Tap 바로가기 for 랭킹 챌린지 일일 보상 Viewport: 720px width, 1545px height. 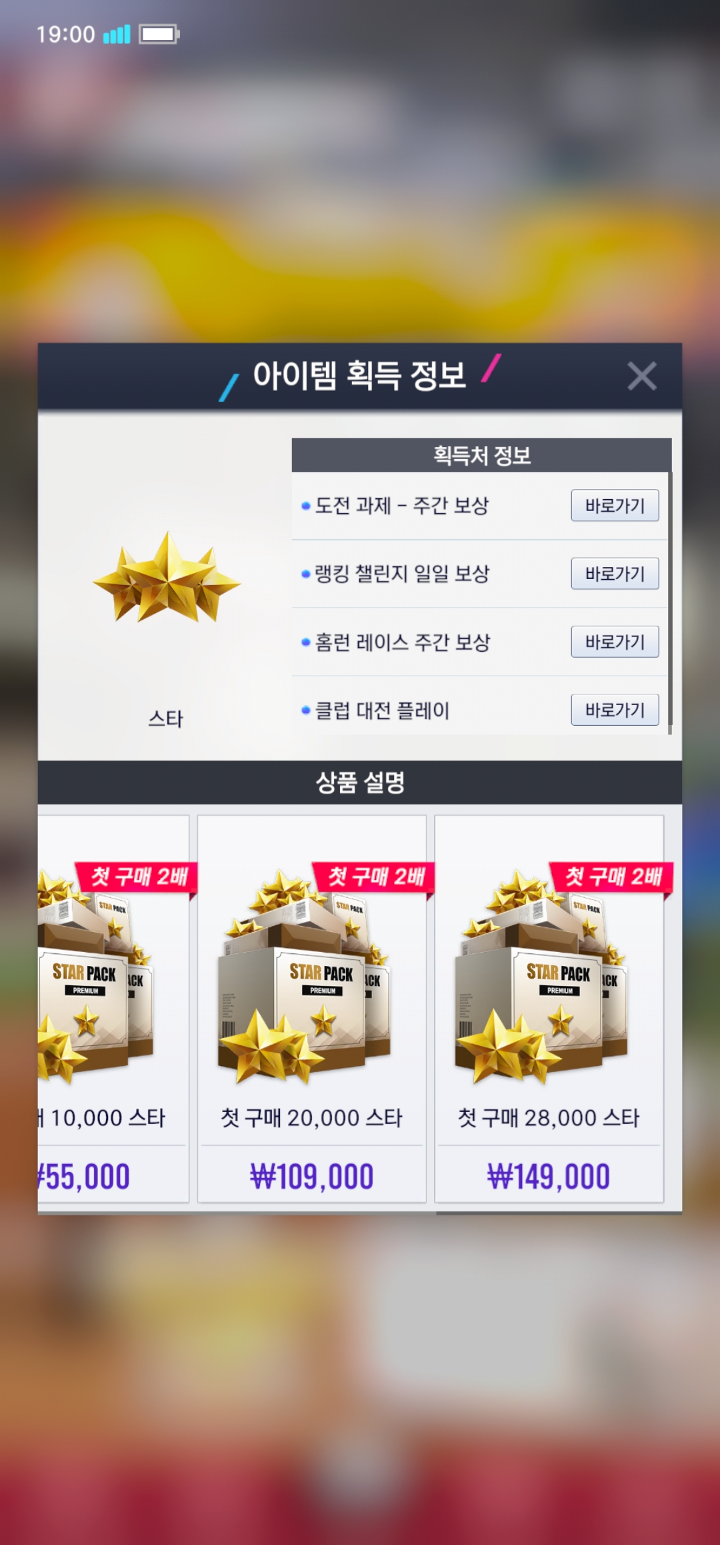tap(615, 574)
